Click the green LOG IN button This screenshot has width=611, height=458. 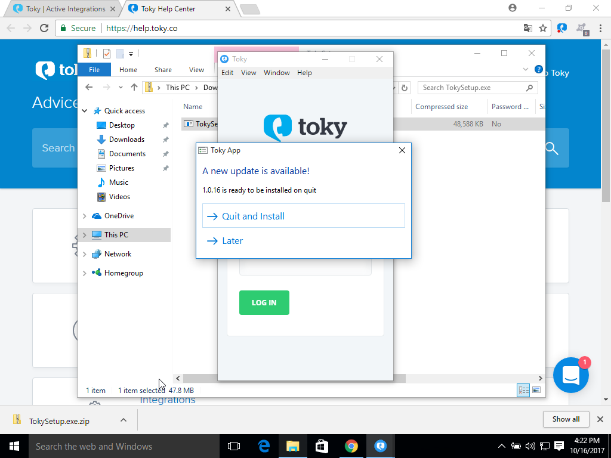click(264, 302)
